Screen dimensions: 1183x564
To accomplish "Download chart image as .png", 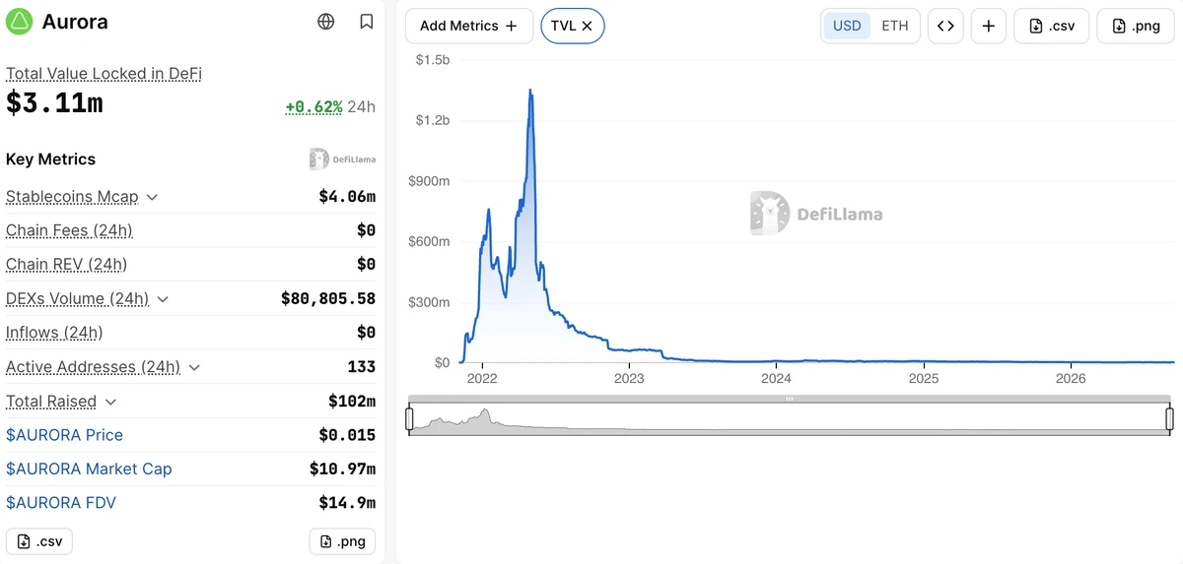I will click(x=1136, y=26).
